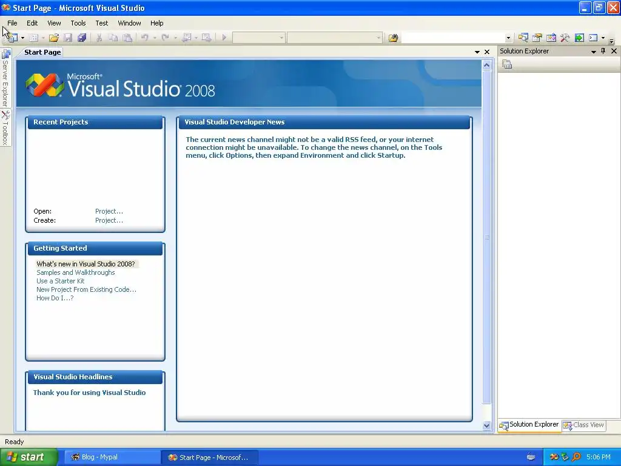
Task: Click the Start Page green arrow icon
Action: (579, 38)
